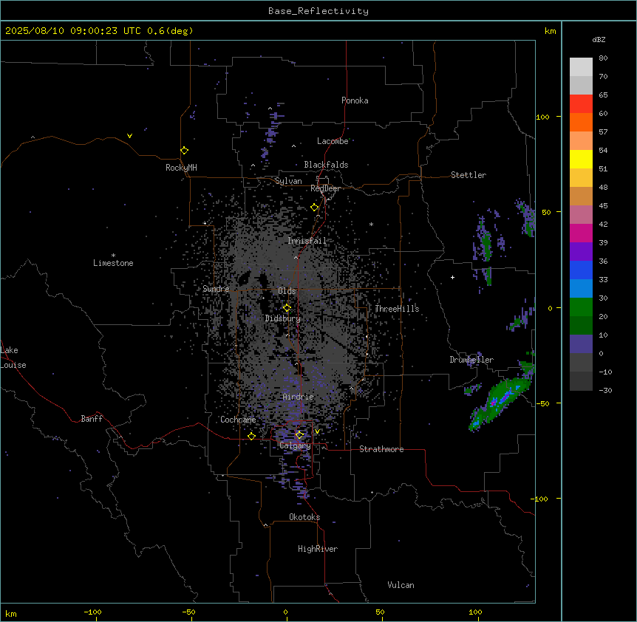Click the -30 value on dBZ scale
Viewport: 637px width, 622px height.
pyautogui.click(x=605, y=390)
